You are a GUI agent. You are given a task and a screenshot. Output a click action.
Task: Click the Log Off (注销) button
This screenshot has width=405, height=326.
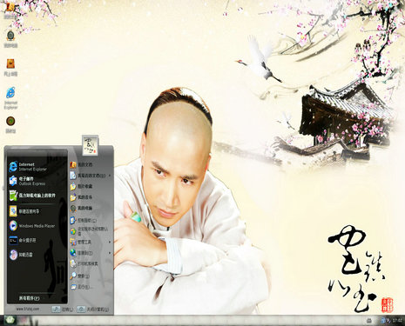[63, 309]
